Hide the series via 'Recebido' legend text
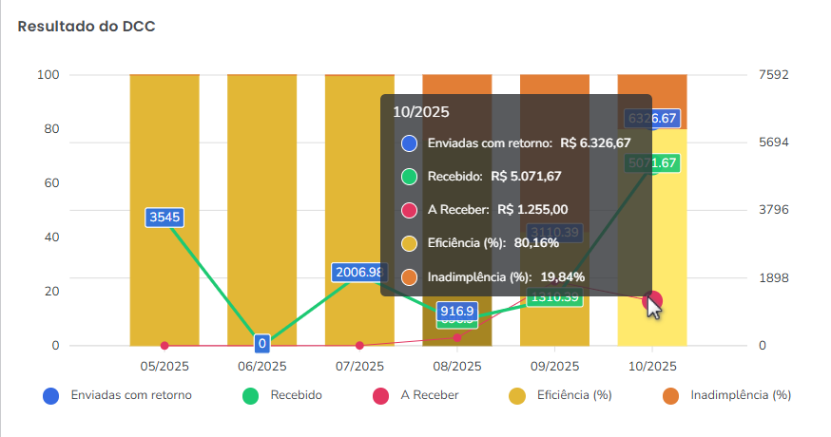The image size is (831, 437). (x=296, y=395)
